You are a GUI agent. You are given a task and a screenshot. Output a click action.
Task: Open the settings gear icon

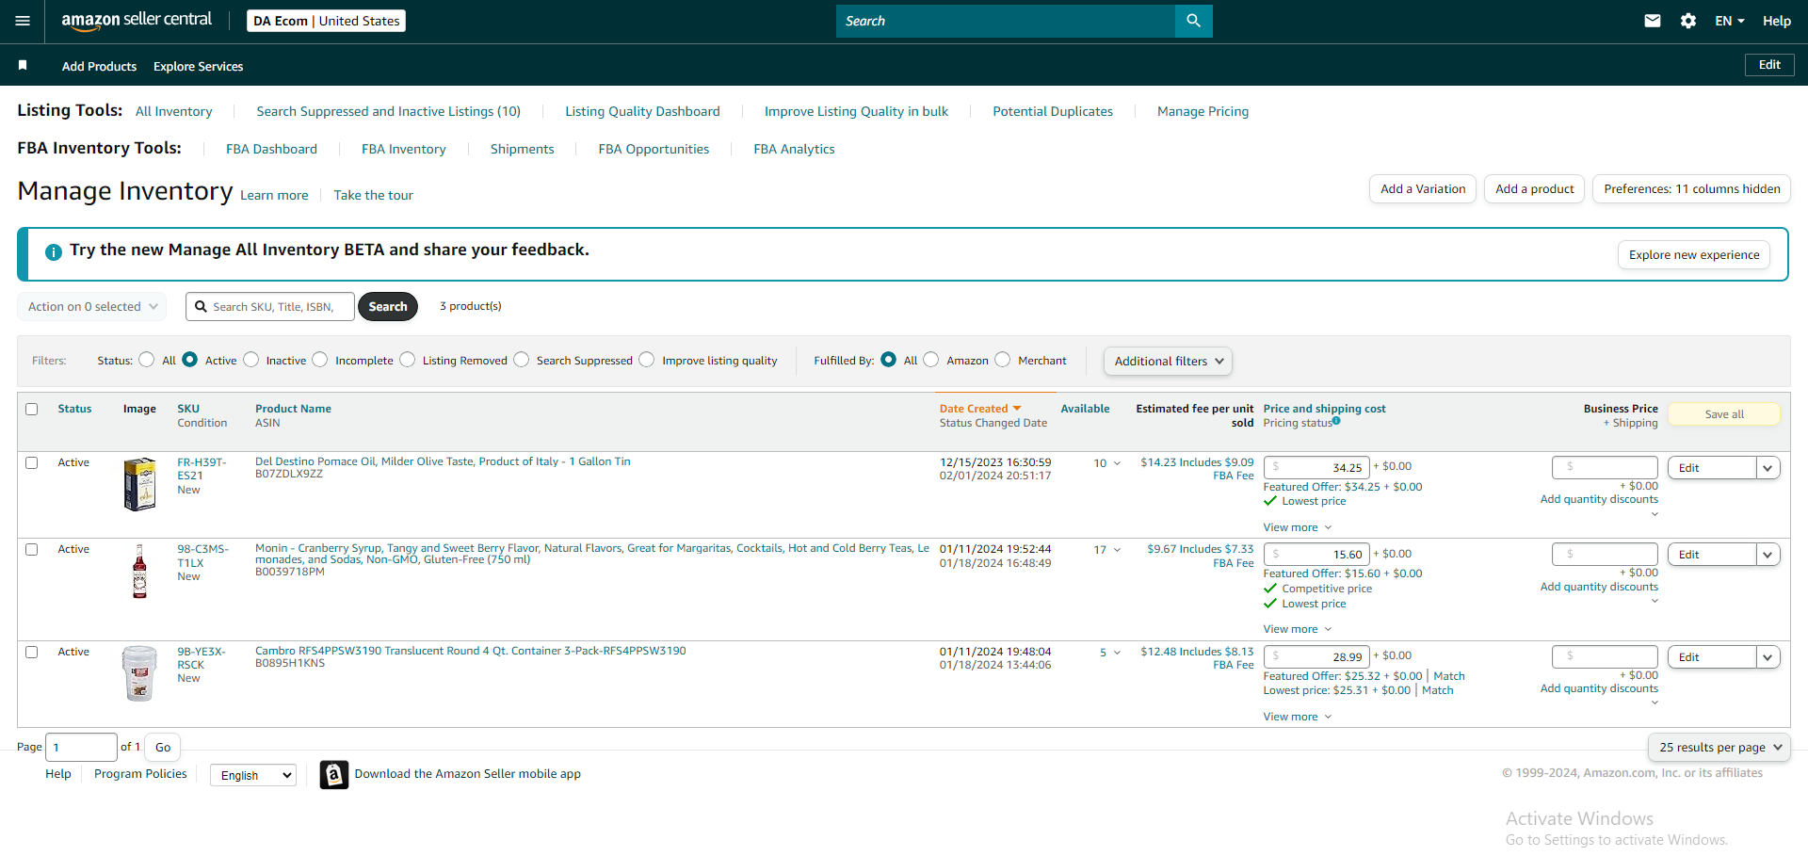coord(1688,21)
